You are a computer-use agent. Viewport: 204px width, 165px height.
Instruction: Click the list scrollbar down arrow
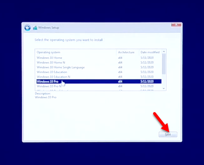click(x=164, y=88)
